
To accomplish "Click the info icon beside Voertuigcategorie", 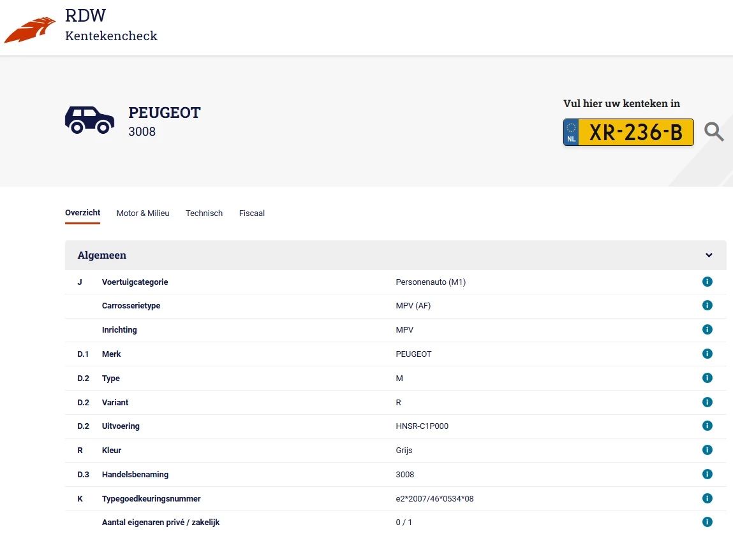I will [x=707, y=281].
